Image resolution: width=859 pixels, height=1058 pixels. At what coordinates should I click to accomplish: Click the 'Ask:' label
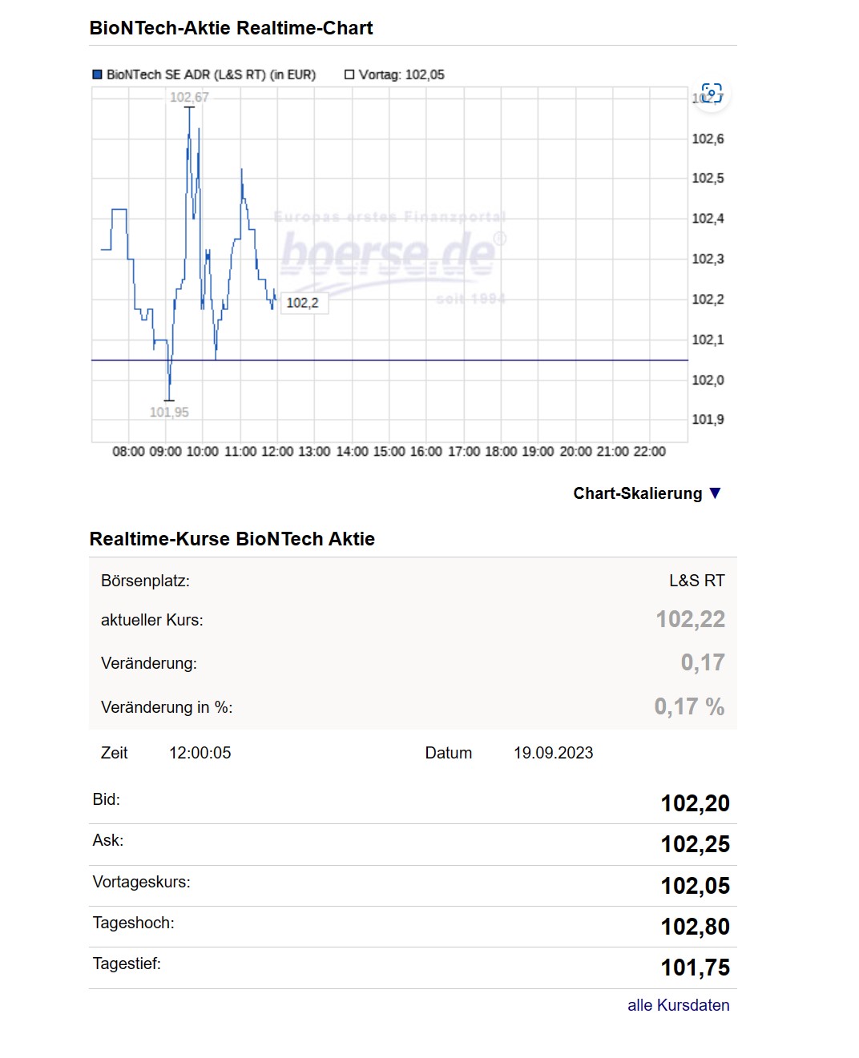point(108,840)
